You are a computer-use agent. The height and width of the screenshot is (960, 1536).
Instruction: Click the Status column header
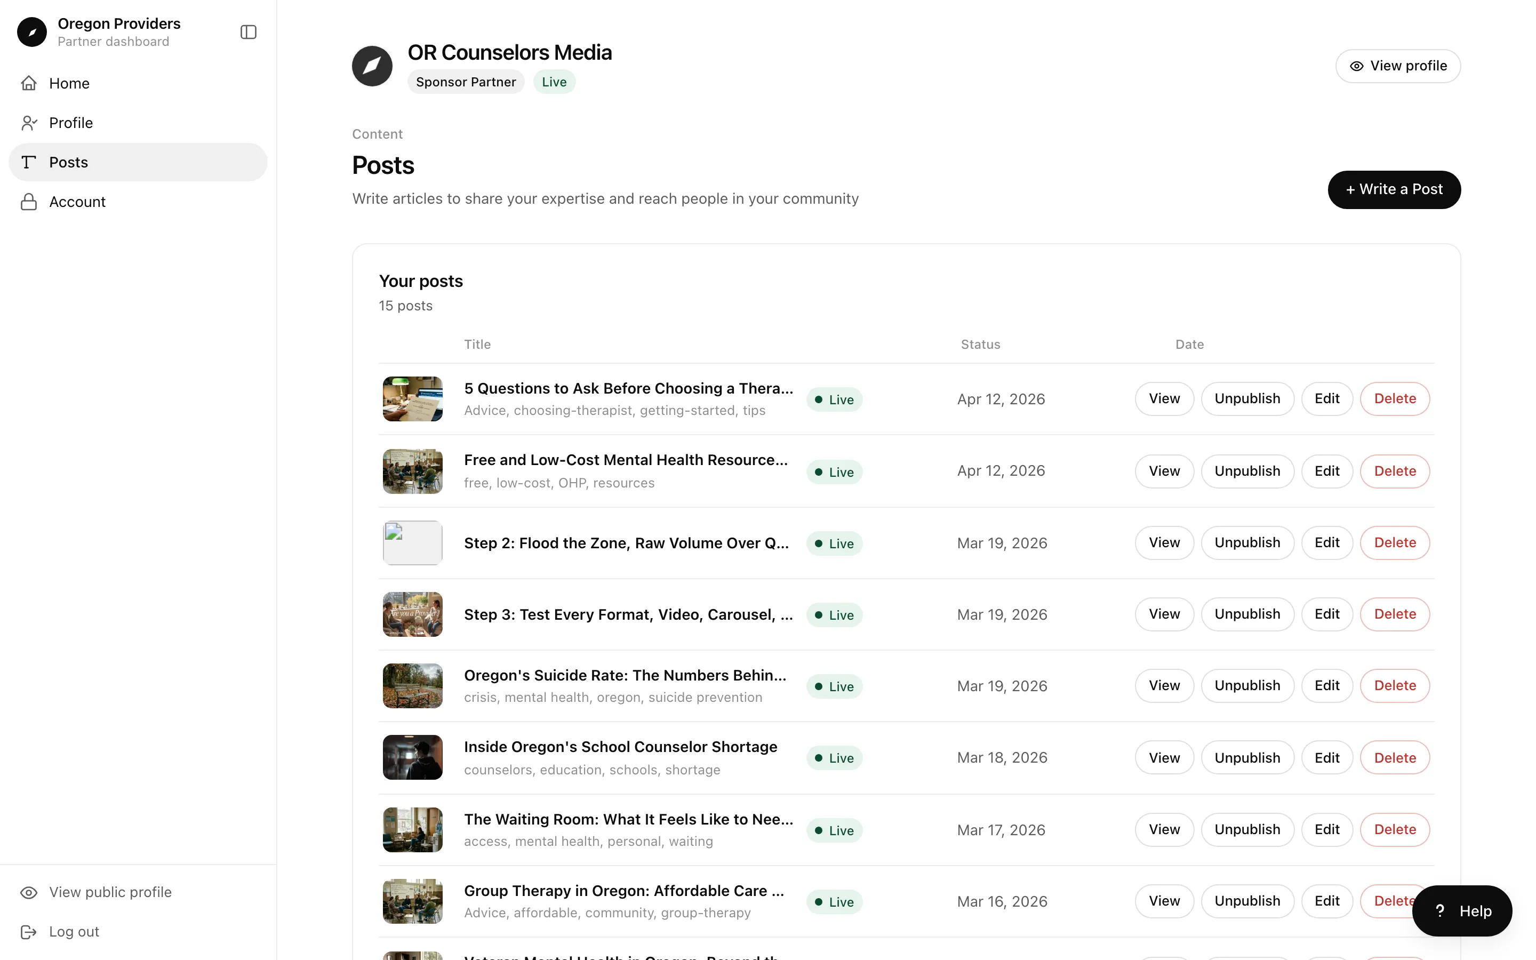(x=980, y=344)
